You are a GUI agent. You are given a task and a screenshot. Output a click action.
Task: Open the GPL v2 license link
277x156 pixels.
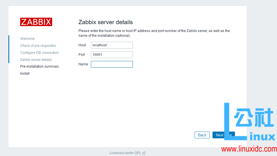point(140,153)
